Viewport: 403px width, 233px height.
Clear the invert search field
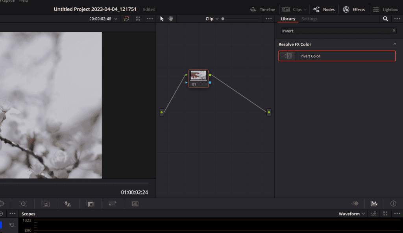tap(394, 31)
